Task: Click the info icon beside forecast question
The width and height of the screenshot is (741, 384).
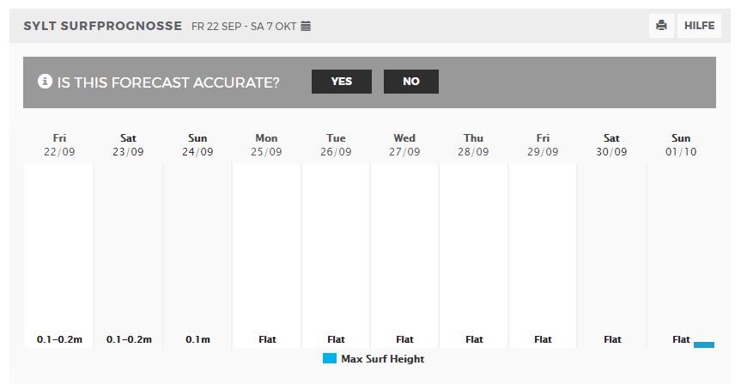Action: point(45,82)
